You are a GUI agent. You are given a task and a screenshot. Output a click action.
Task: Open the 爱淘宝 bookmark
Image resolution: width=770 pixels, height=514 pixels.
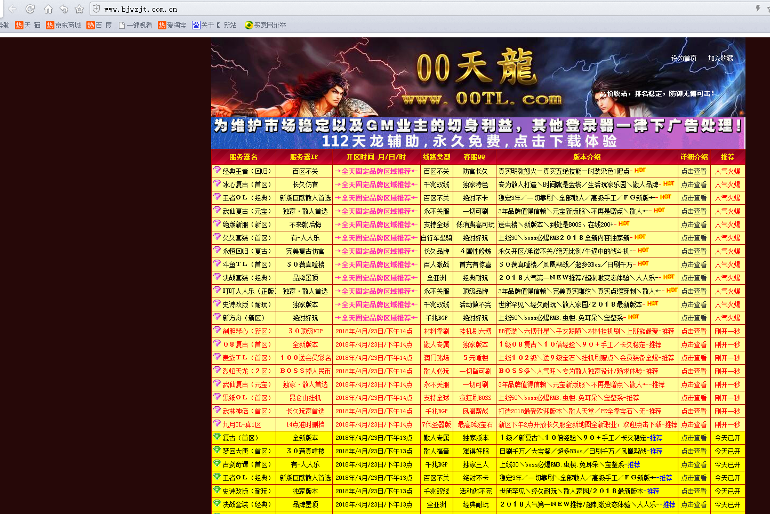pyautogui.click(x=172, y=25)
